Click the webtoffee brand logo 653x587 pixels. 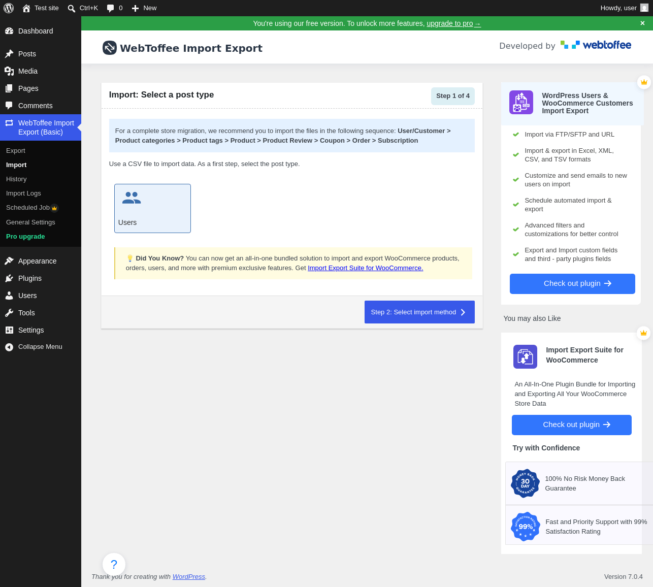click(596, 45)
